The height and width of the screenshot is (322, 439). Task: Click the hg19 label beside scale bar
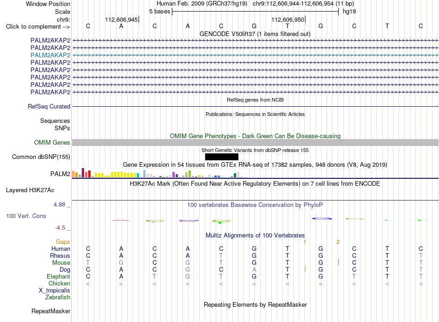click(349, 12)
